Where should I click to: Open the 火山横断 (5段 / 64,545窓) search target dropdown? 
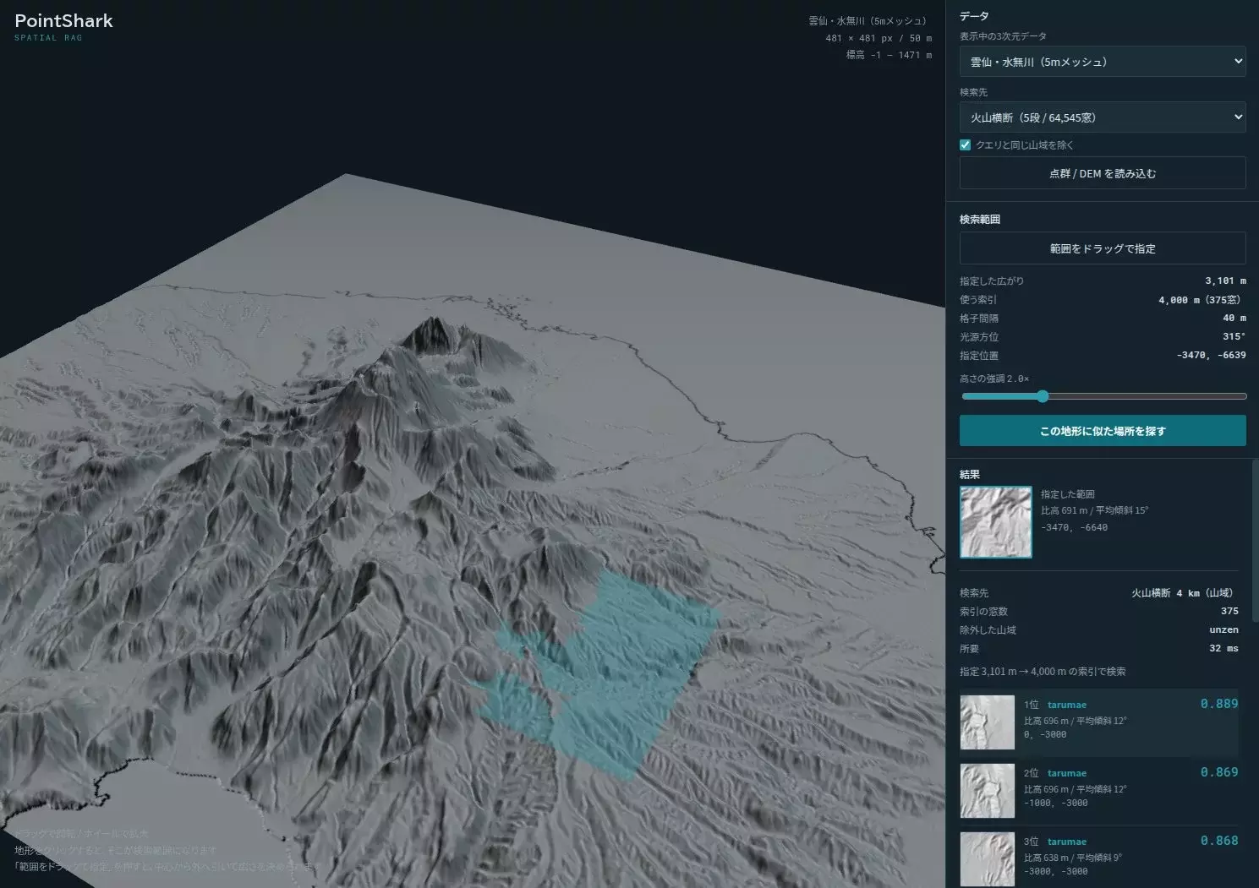point(1102,117)
